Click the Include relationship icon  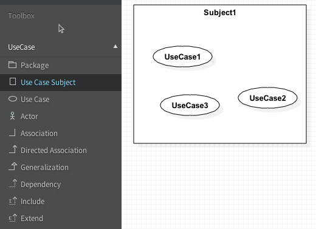coord(13,201)
